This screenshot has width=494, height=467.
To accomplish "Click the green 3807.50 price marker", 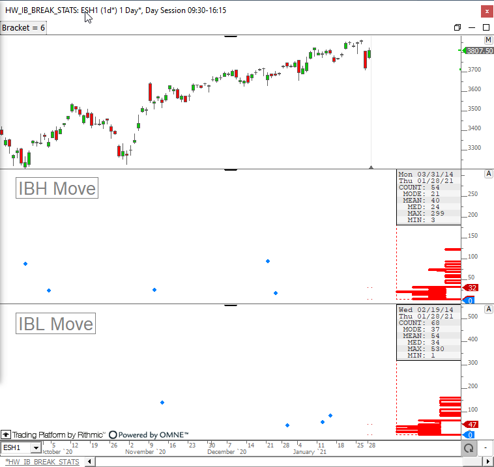I will click(x=478, y=51).
